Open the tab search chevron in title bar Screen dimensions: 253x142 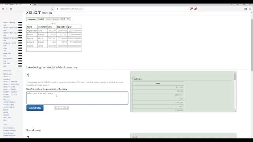pos(232,4)
